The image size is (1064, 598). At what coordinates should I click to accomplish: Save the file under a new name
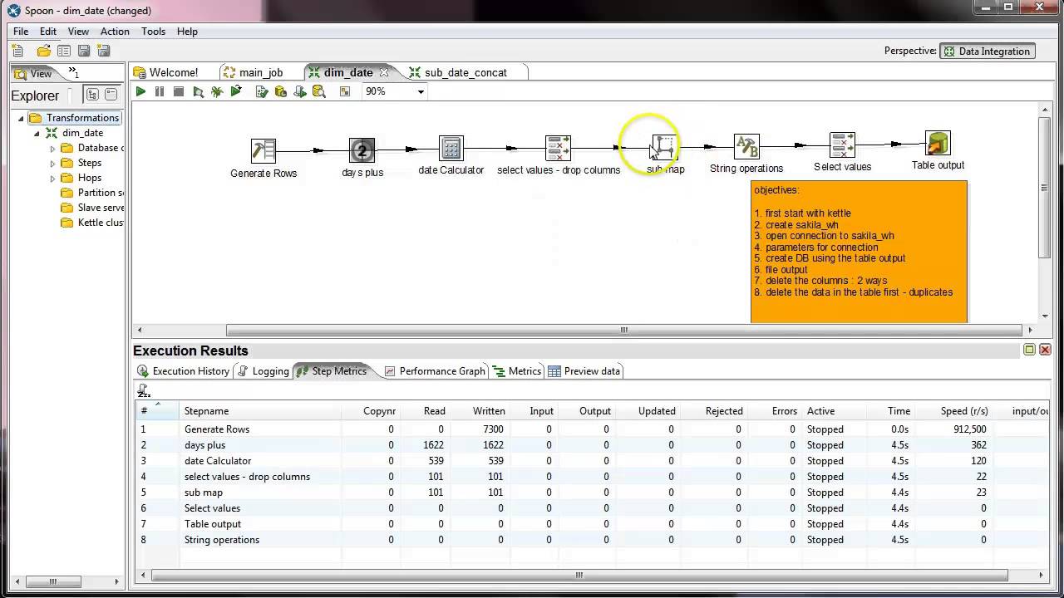[104, 51]
